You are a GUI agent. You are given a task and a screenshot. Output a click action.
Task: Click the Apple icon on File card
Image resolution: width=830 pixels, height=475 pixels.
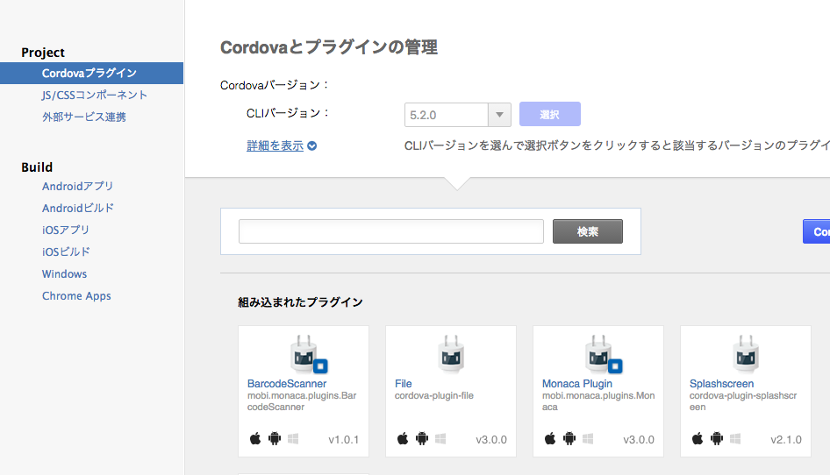(403, 438)
